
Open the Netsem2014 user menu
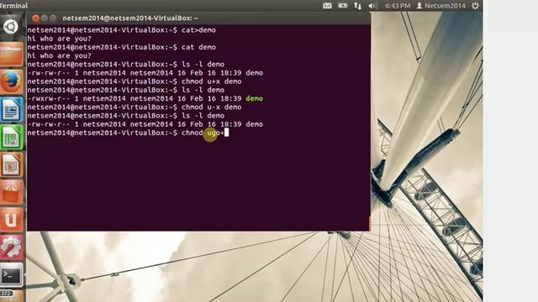[440, 6]
